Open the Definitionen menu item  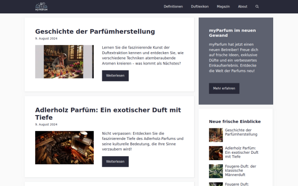point(173,6)
